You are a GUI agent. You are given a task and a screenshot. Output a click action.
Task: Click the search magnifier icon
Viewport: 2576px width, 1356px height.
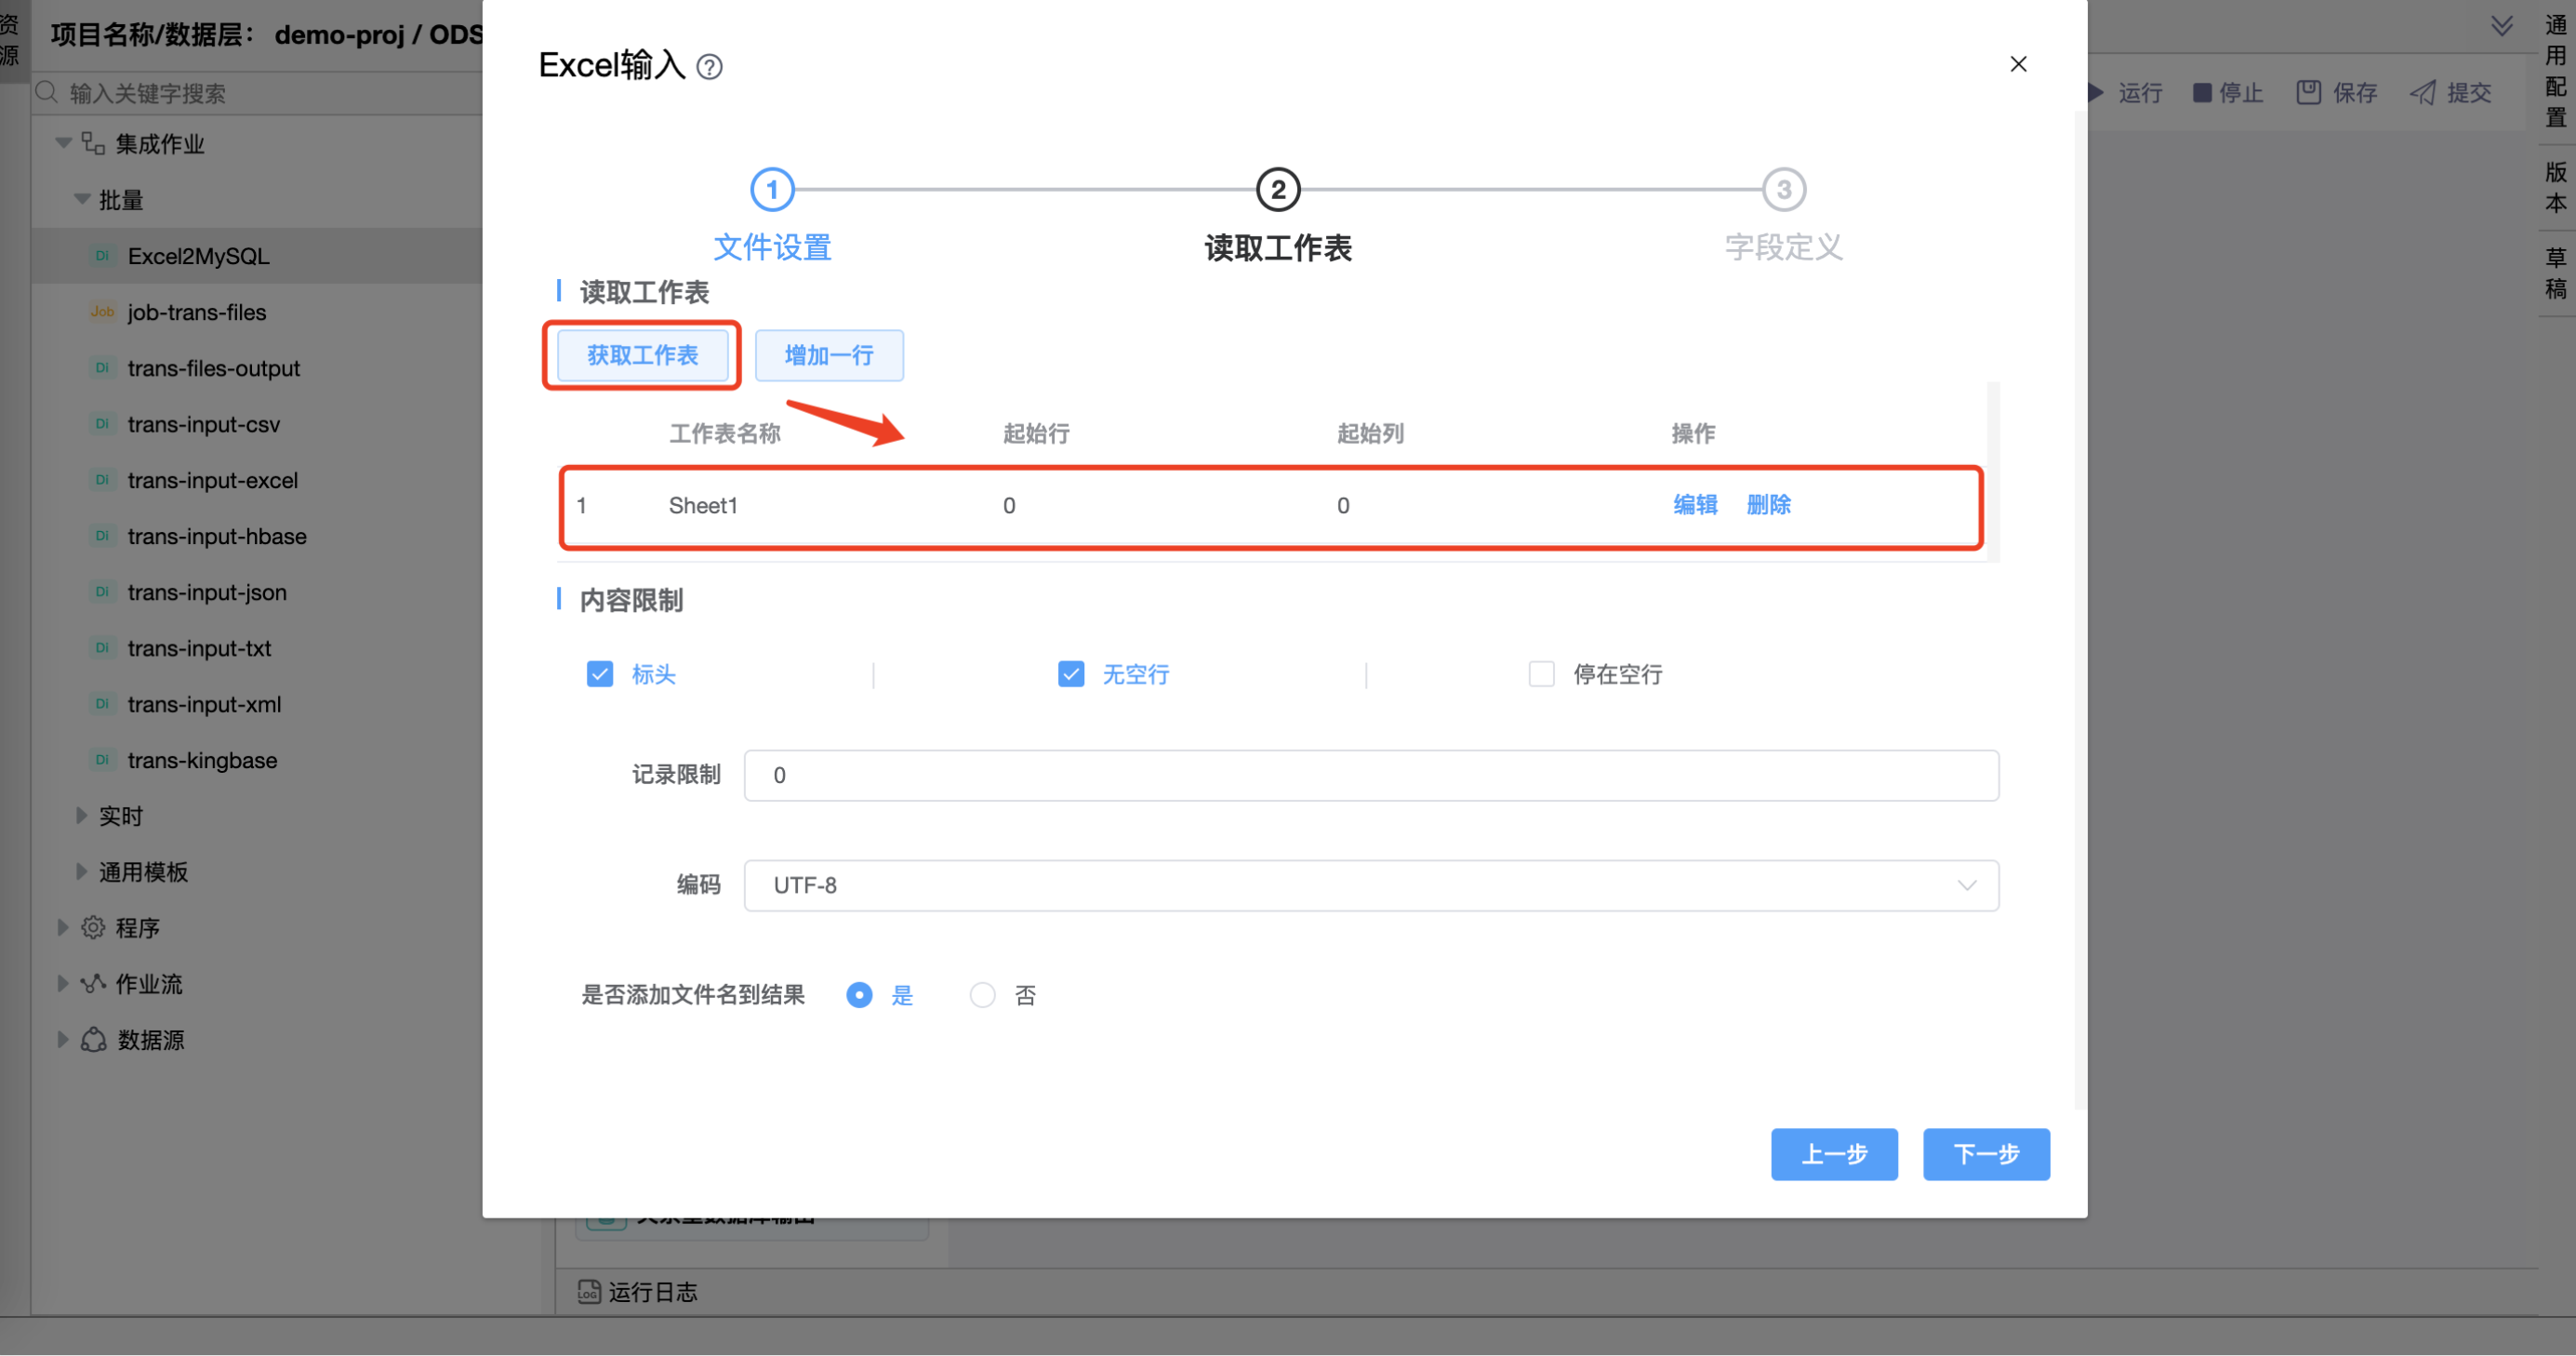tap(46, 93)
